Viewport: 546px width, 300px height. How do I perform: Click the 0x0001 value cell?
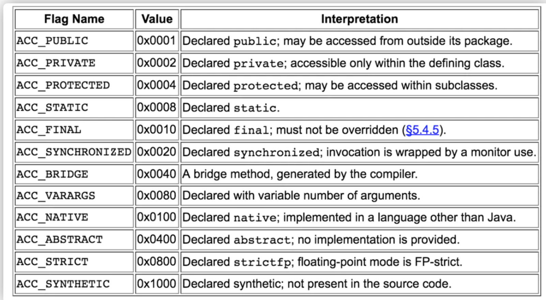[x=157, y=41]
